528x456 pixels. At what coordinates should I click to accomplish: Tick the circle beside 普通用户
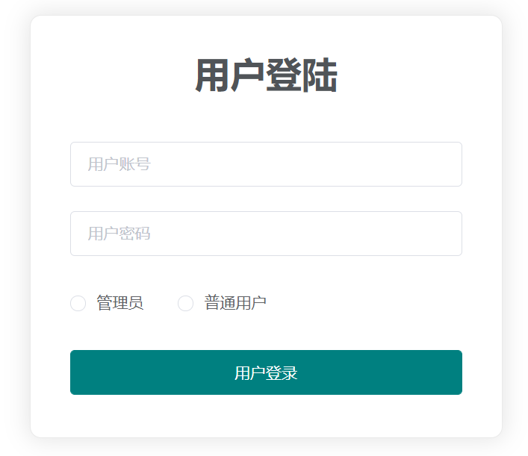[x=186, y=303]
